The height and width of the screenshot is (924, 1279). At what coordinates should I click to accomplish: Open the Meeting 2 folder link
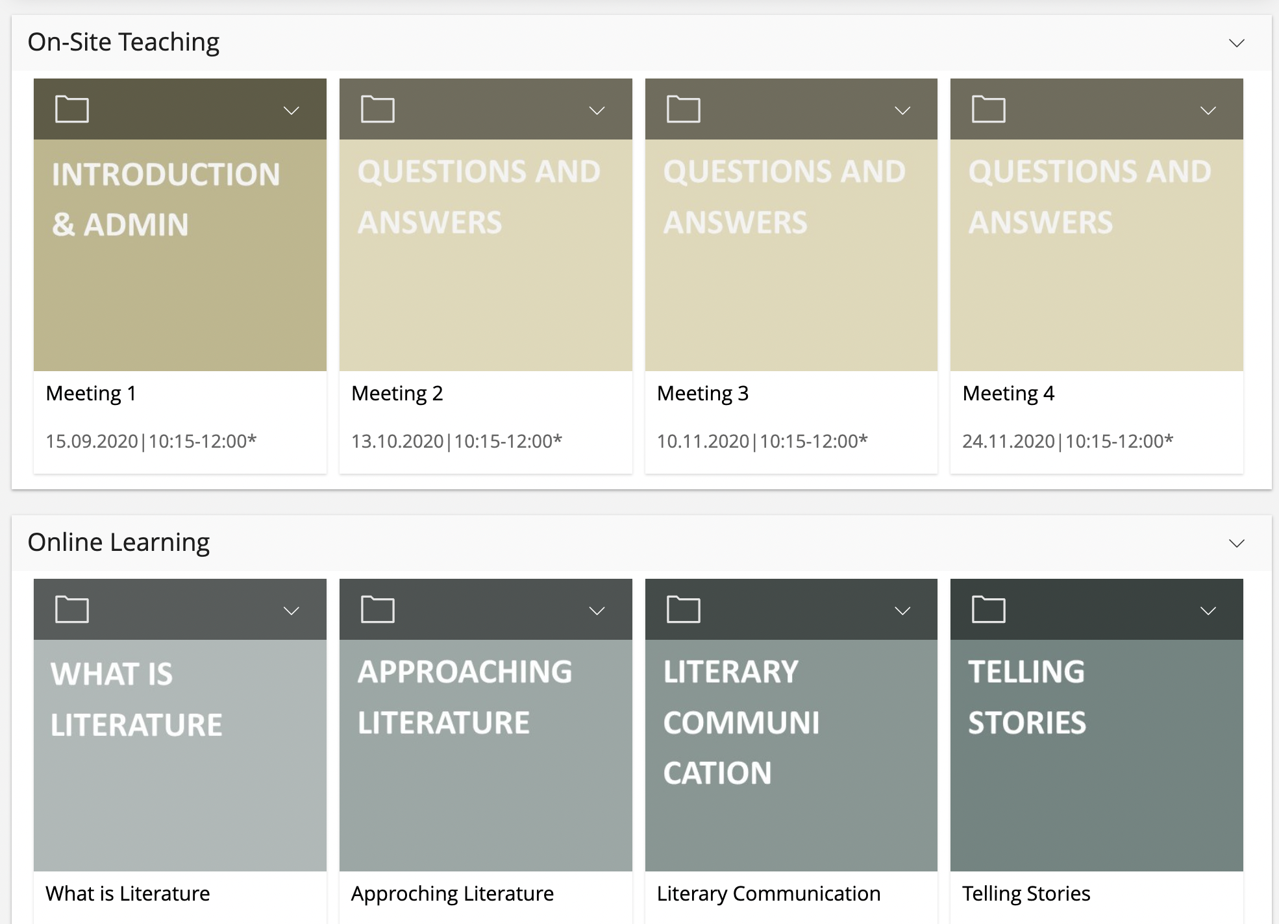coord(397,393)
